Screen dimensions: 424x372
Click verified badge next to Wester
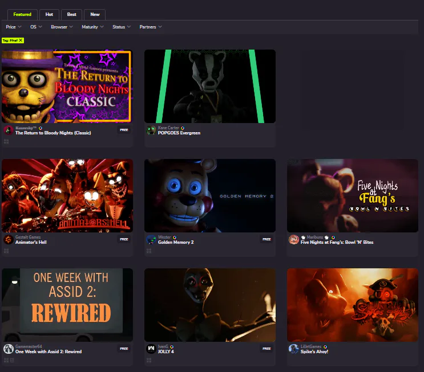tap(175, 238)
